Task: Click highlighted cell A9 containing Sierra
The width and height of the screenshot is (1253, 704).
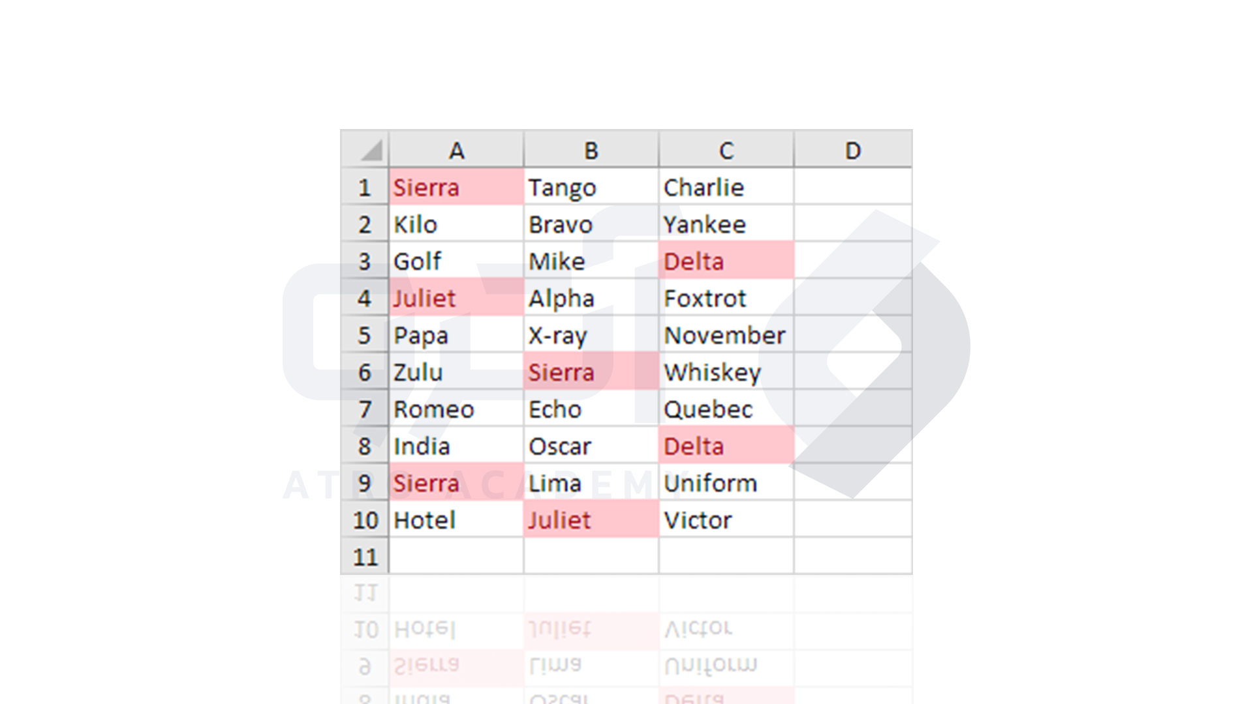Action: [456, 483]
